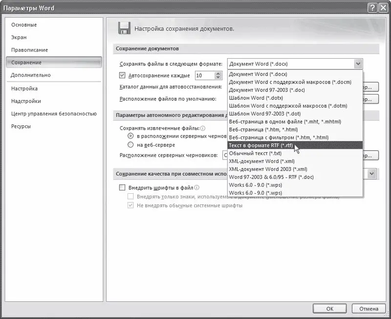391x319 pixels.
Task: Enable 'Внедрить шрифты в файл' checkbox
Action: 123,187
